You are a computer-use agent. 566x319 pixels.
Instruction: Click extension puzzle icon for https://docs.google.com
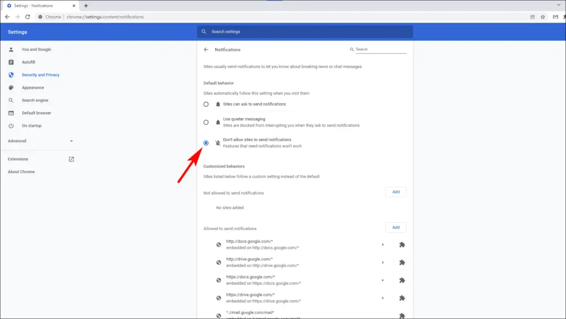point(402,280)
